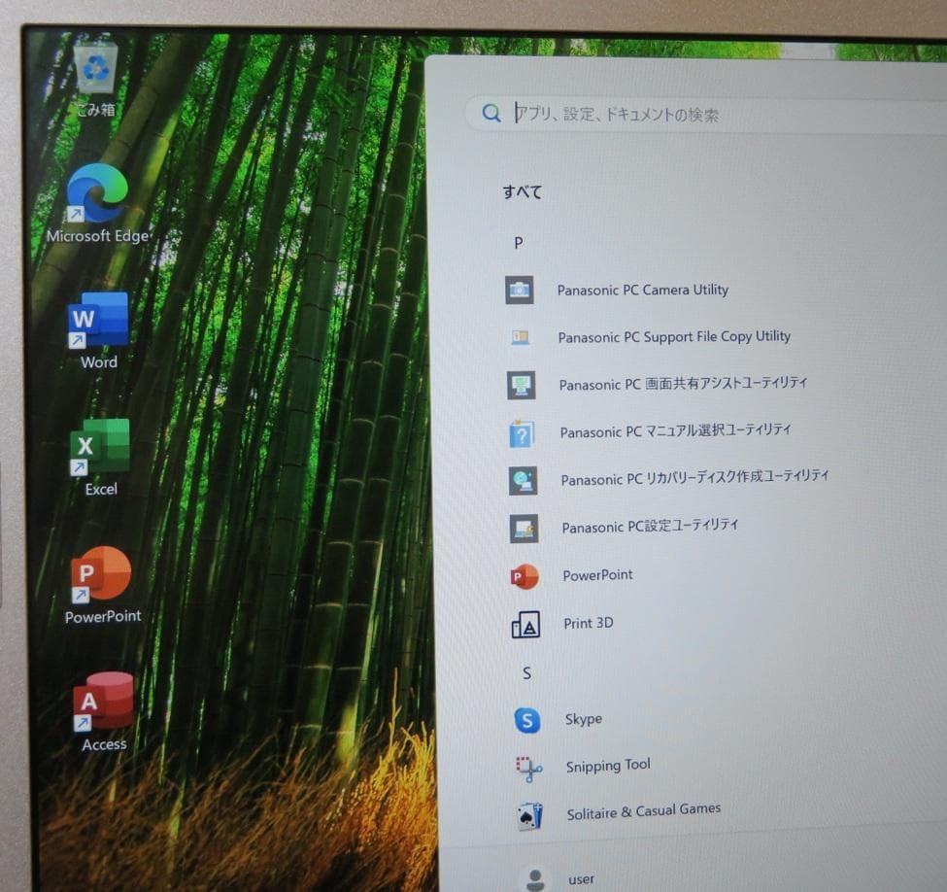The image size is (947, 892).
Task: Open the Word desktop shortcut
Action: 98,330
